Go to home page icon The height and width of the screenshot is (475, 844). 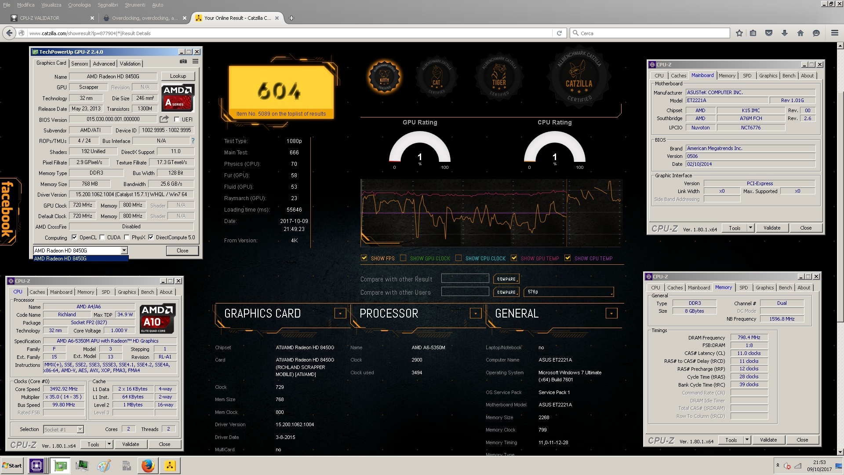click(800, 33)
